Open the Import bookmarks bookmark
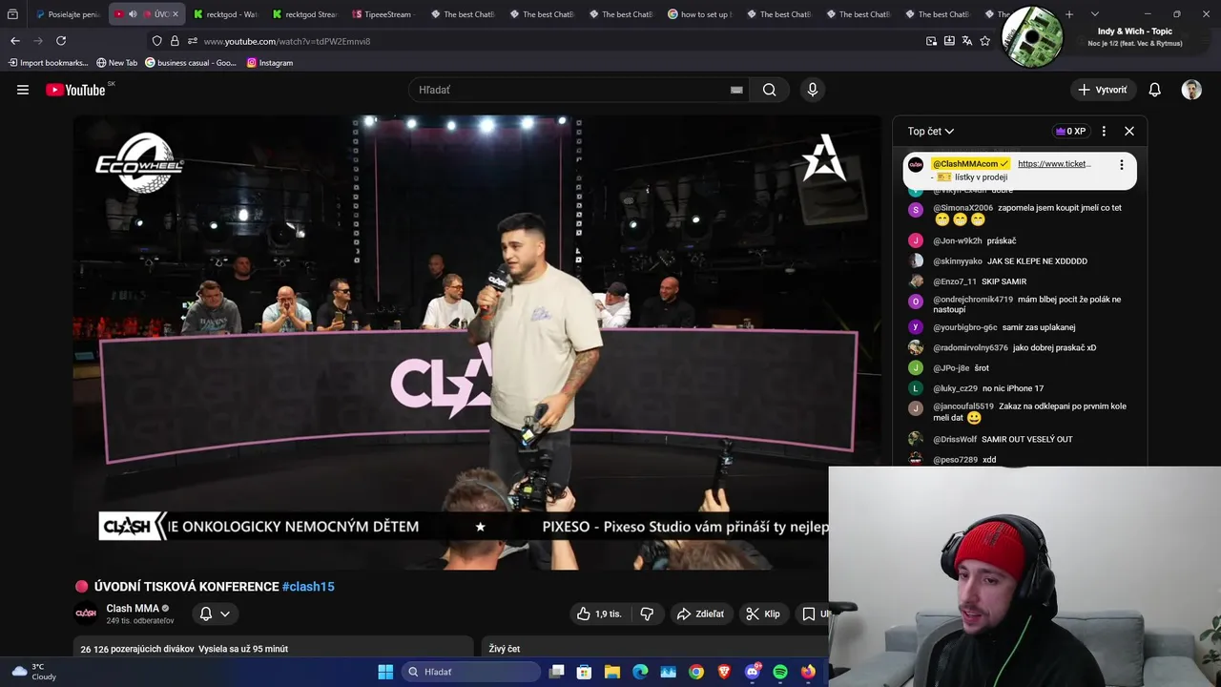The width and height of the screenshot is (1221, 687). click(49, 63)
